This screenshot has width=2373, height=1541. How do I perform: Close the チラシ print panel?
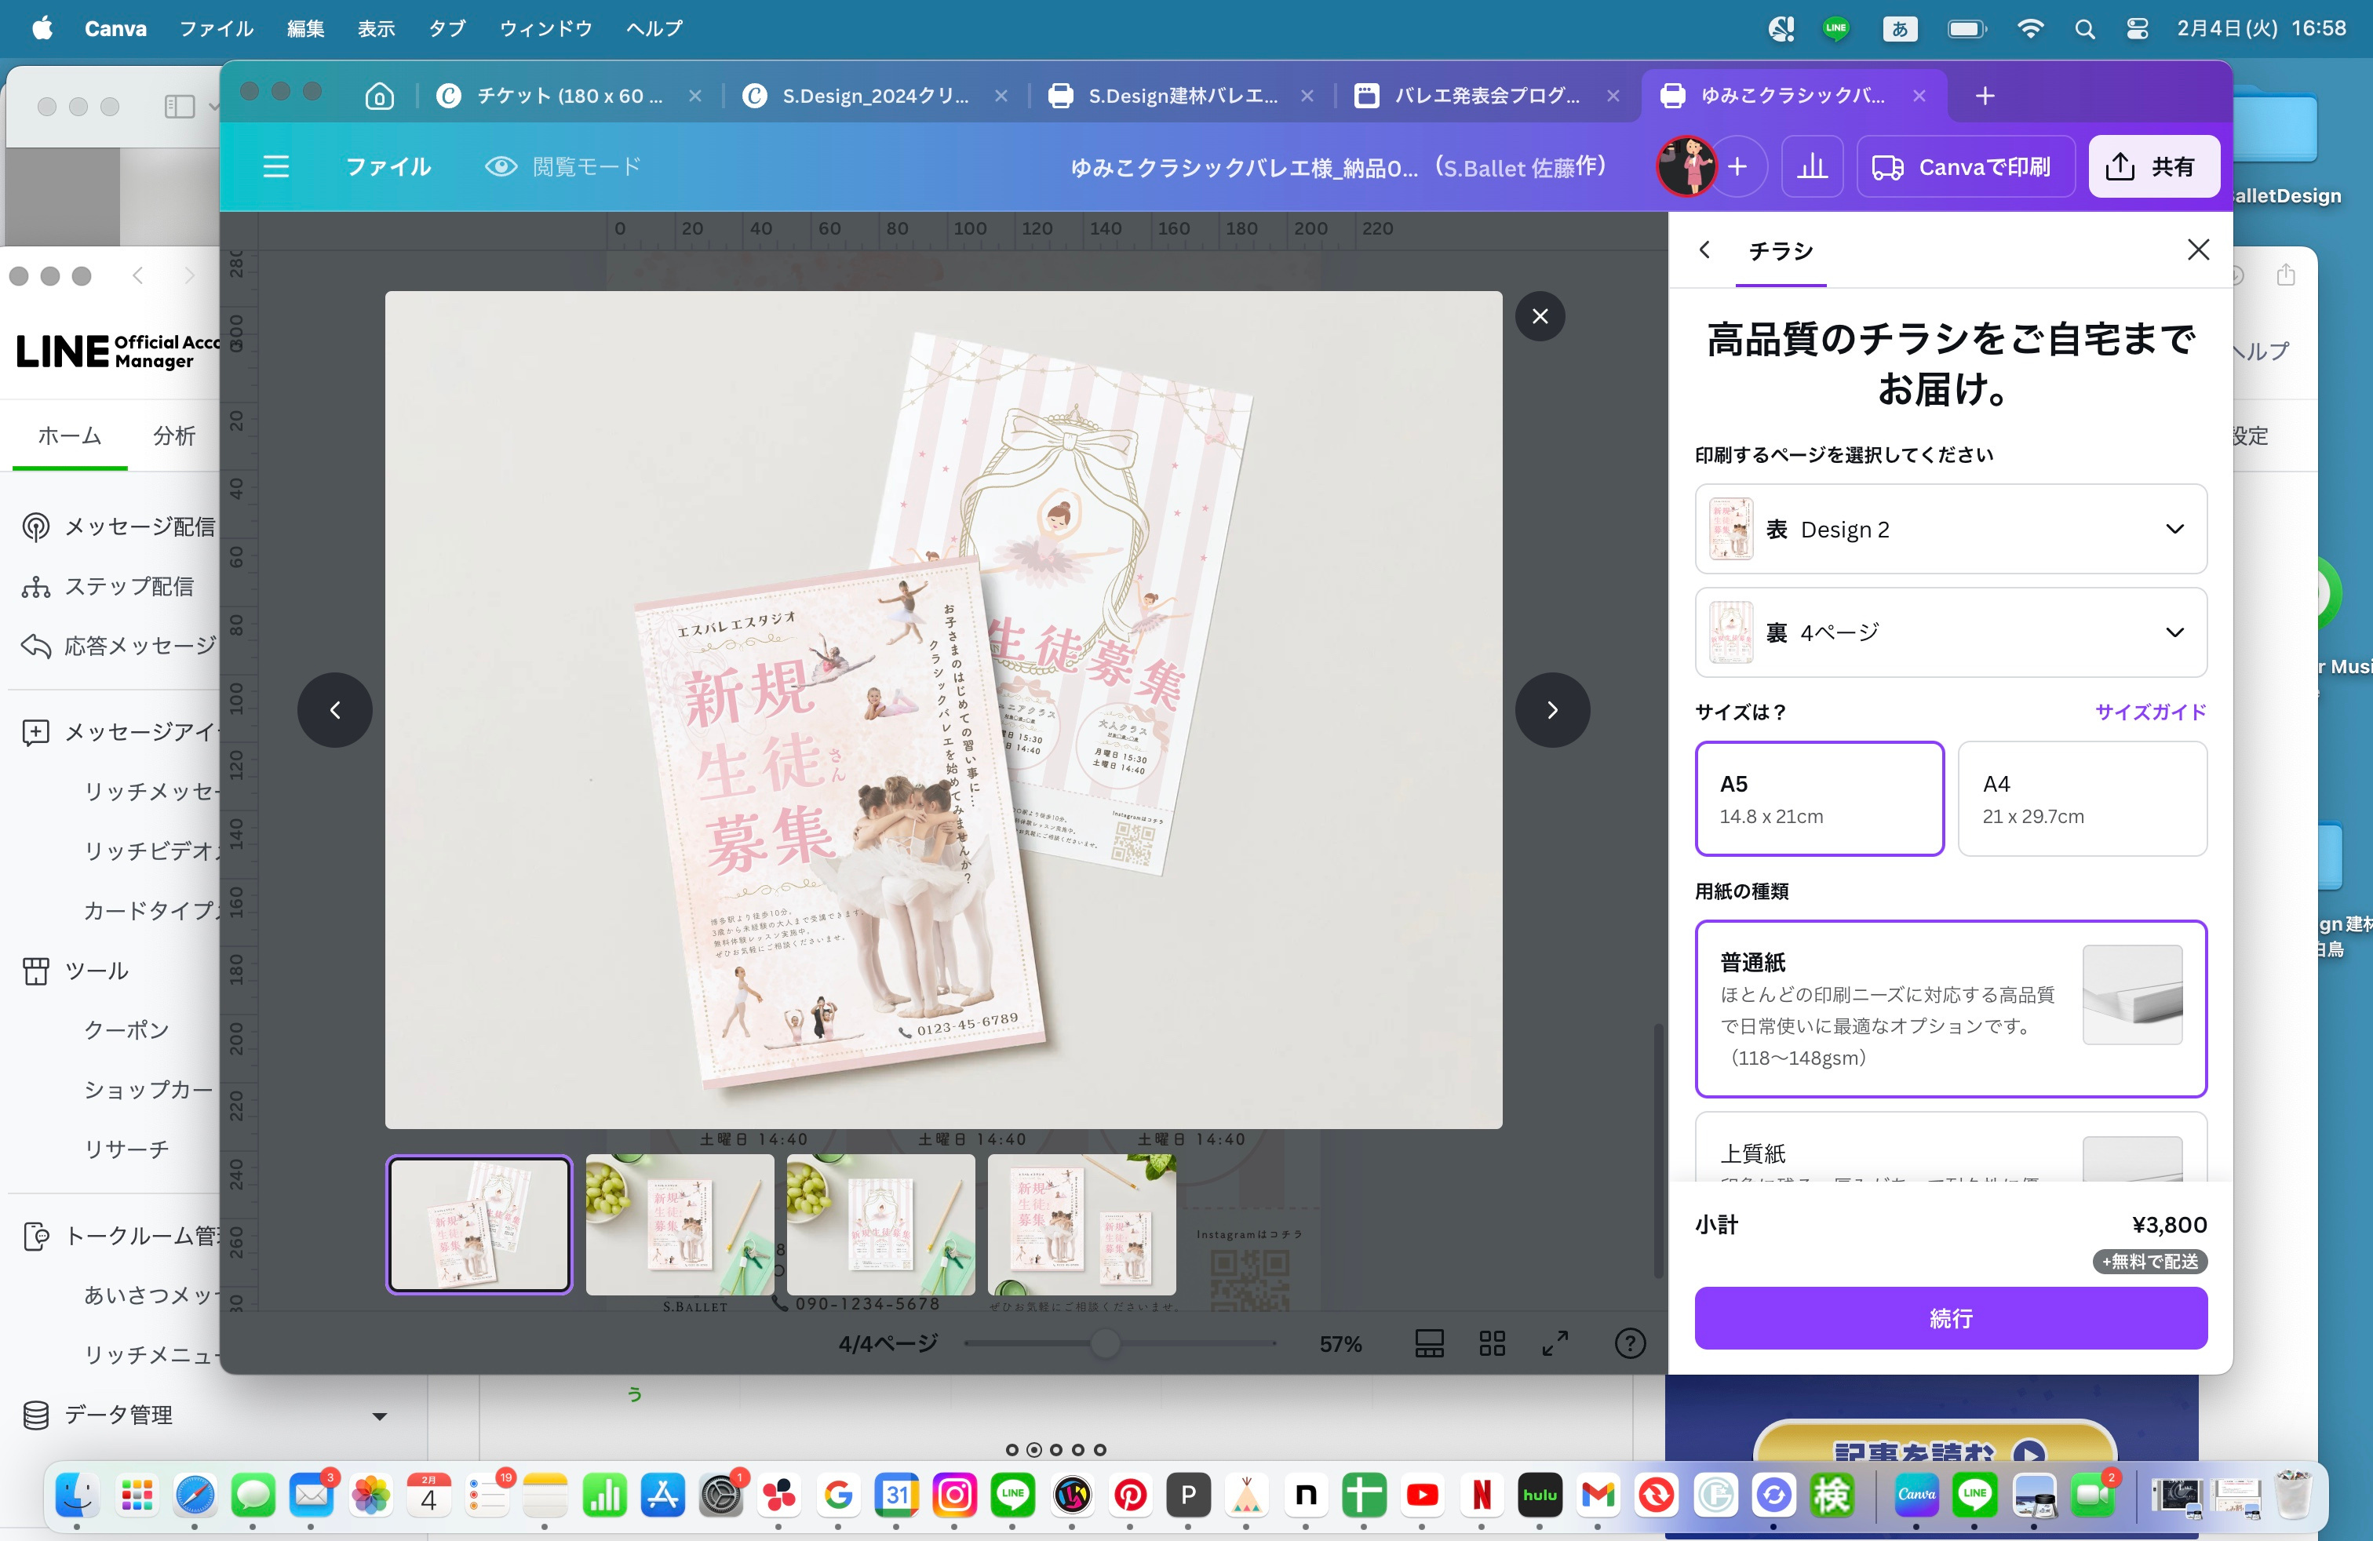point(2197,250)
